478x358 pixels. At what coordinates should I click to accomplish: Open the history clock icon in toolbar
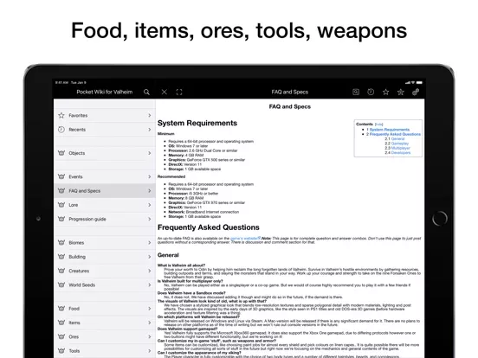371,92
